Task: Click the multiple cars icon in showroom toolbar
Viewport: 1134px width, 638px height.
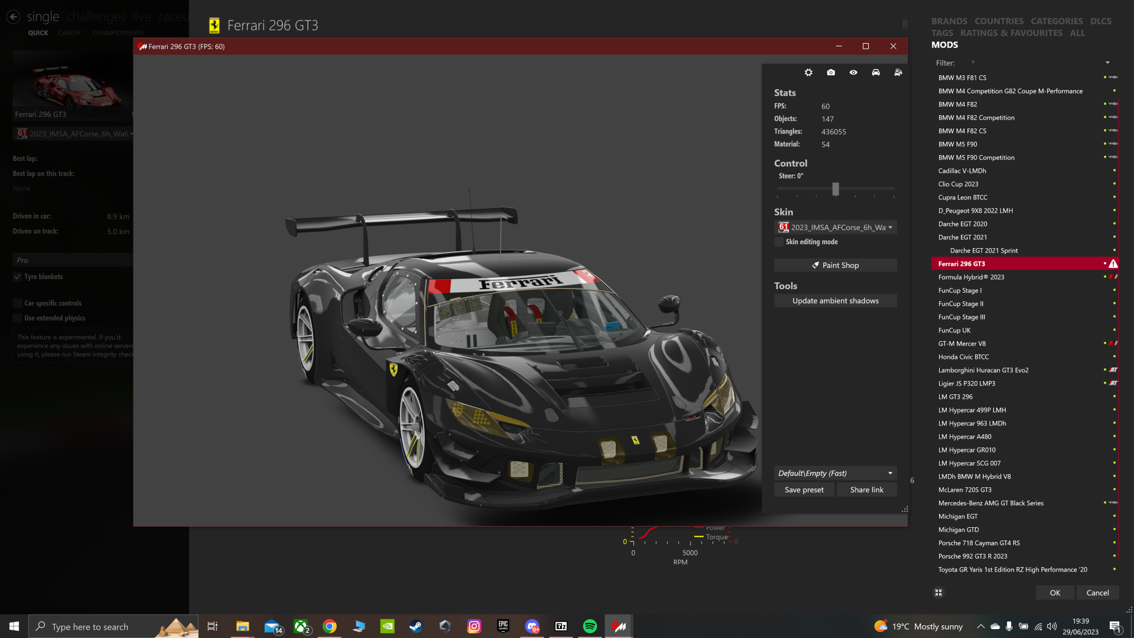Action: (x=898, y=73)
